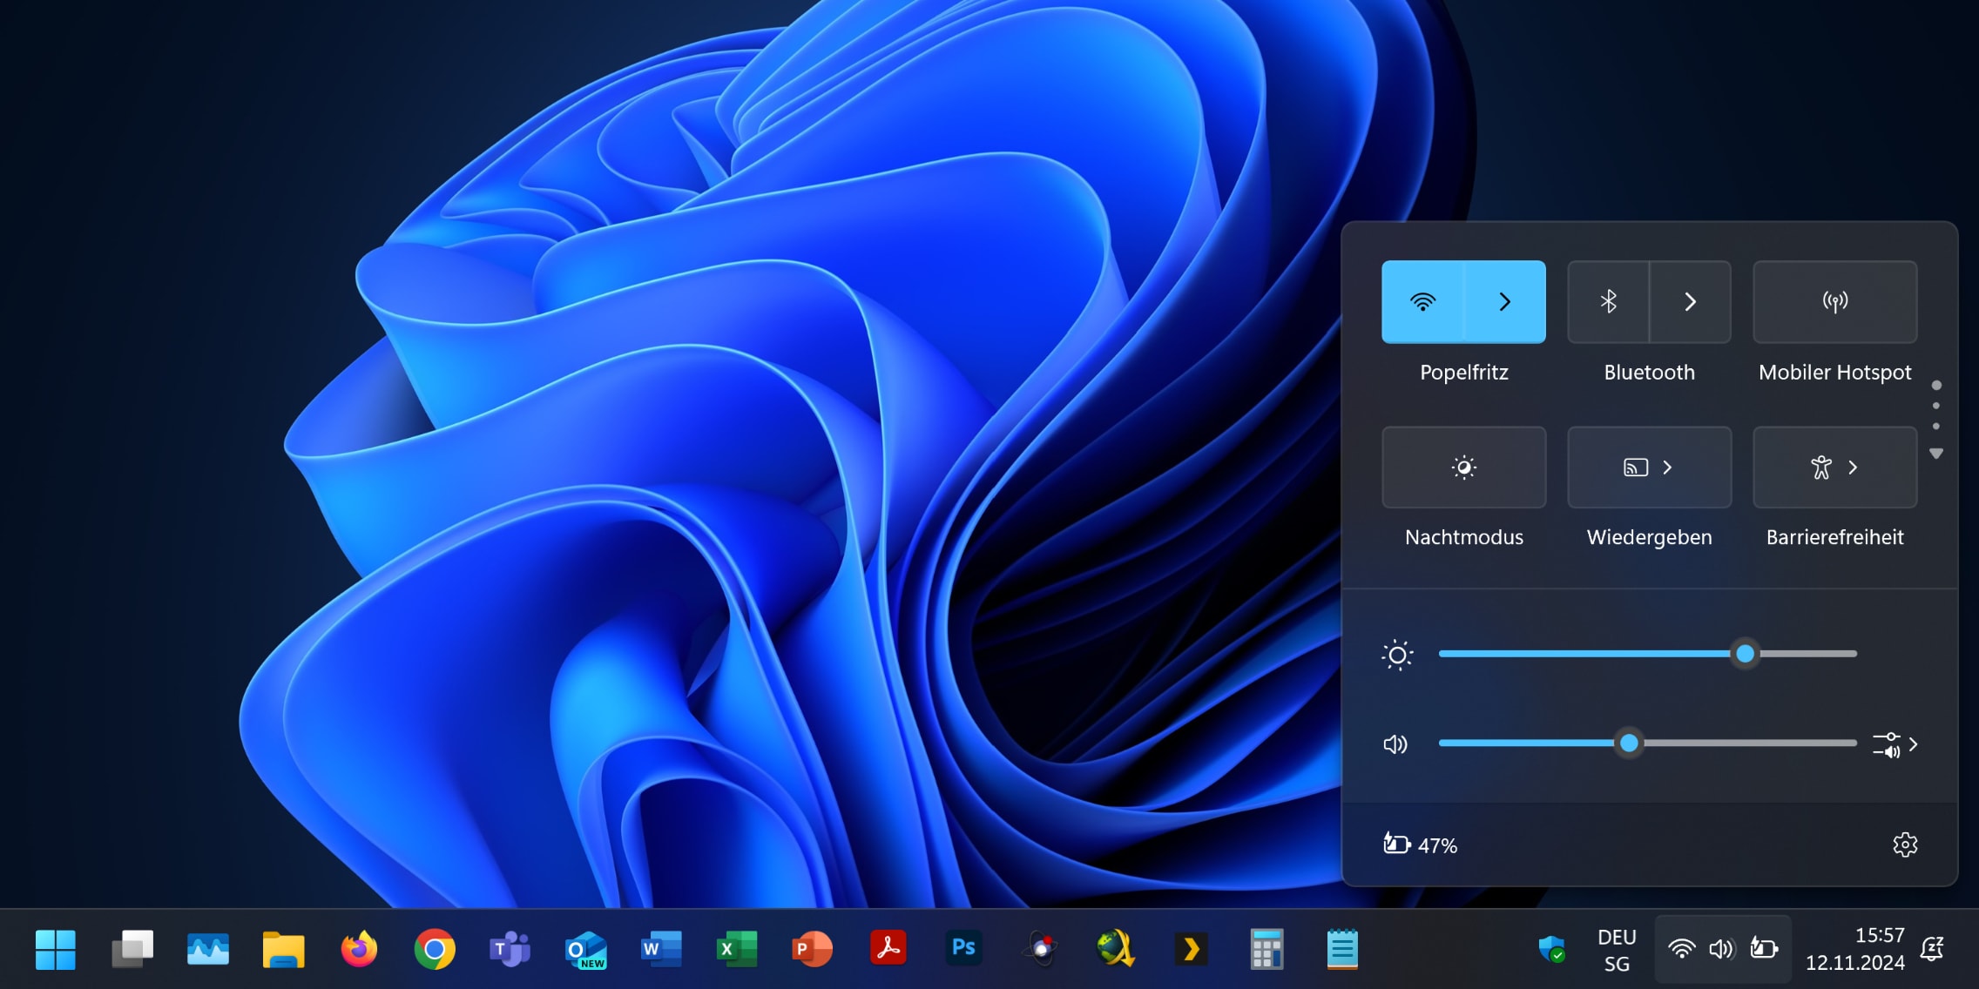The height and width of the screenshot is (989, 1979).
Task: Expand the Wi-Fi networks list chevron
Action: click(1504, 301)
